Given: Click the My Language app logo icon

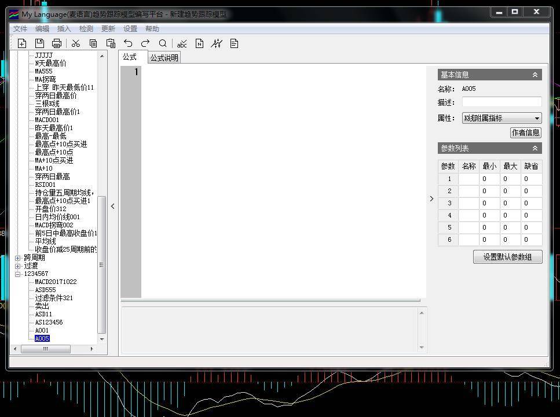Looking at the screenshot, I should pyautogui.click(x=14, y=14).
